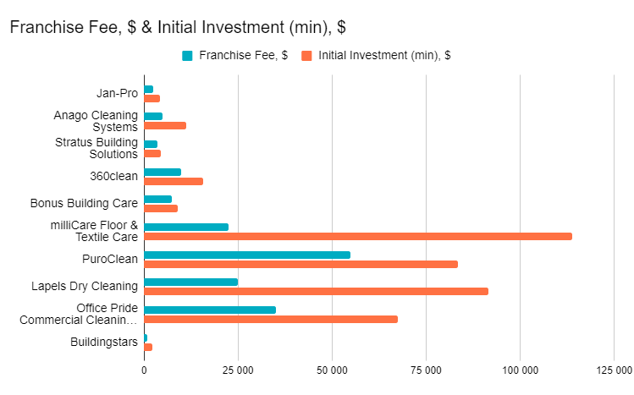Select the PuroClean orange investment bar
This screenshot has height=395, width=634.
pyautogui.click(x=301, y=264)
